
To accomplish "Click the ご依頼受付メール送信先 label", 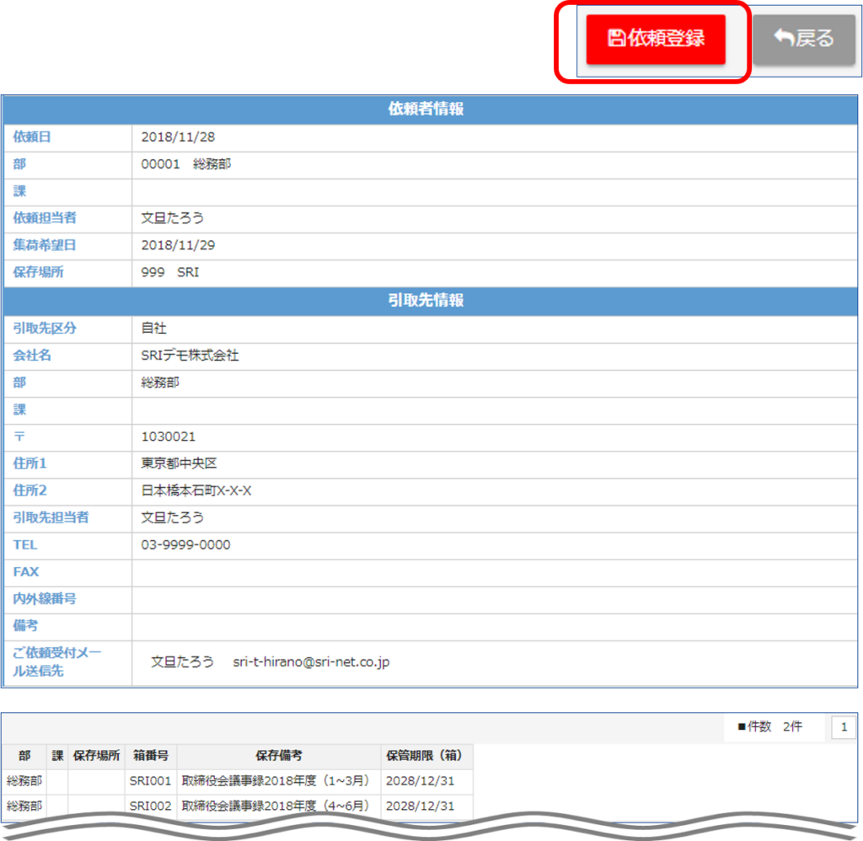I will pyautogui.click(x=57, y=662).
